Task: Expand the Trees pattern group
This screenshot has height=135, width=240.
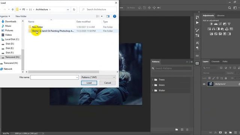Action: coord(153,79)
